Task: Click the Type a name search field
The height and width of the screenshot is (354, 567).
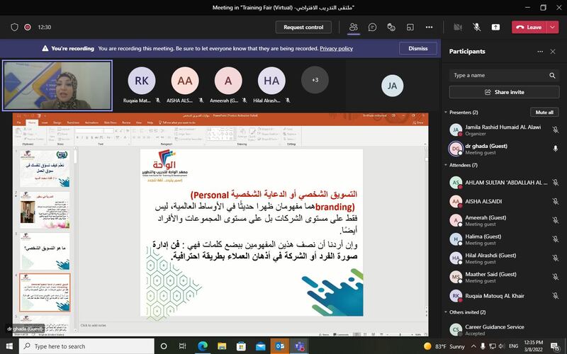Action: [504, 76]
